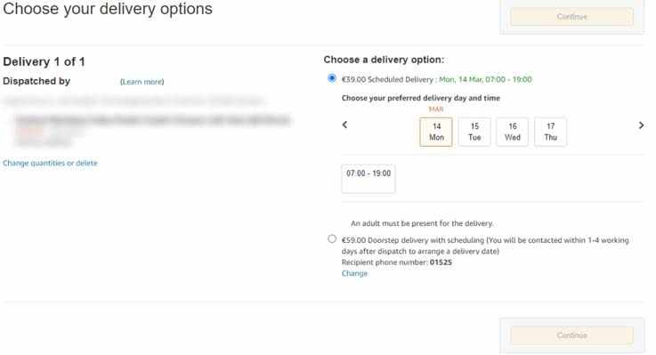Open Change quantities or delete link
The height and width of the screenshot is (355, 656).
(x=50, y=163)
